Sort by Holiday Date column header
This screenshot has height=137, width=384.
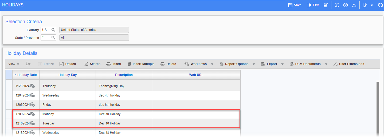coord(26,75)
